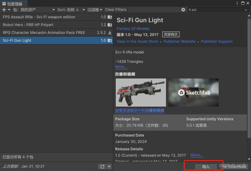Viewport: 251px width, 171px height.
Task: Click the 大小: 20.78 MB package size text
Action: coord(142,125)
